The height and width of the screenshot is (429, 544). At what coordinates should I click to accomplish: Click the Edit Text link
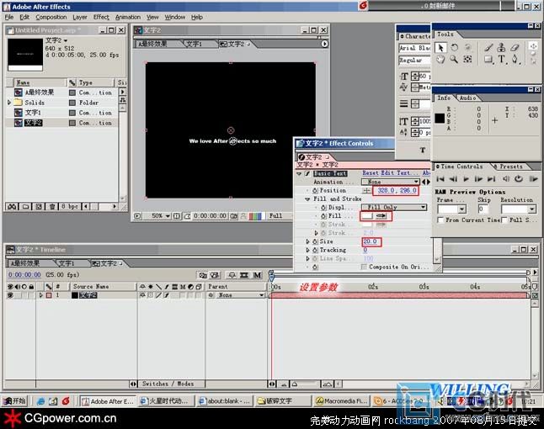[x=398, y=173]
